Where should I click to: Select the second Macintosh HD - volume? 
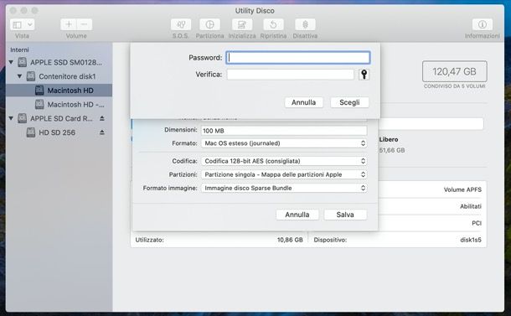[x=75, y=104]
